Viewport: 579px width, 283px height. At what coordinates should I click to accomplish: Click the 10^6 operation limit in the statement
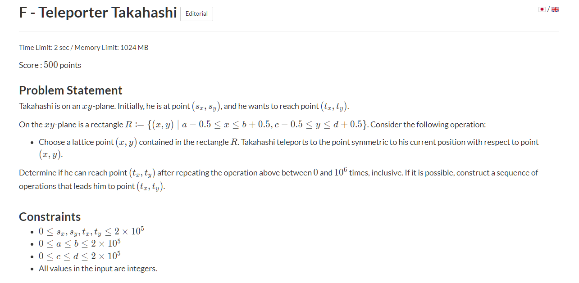pos(340,172)
